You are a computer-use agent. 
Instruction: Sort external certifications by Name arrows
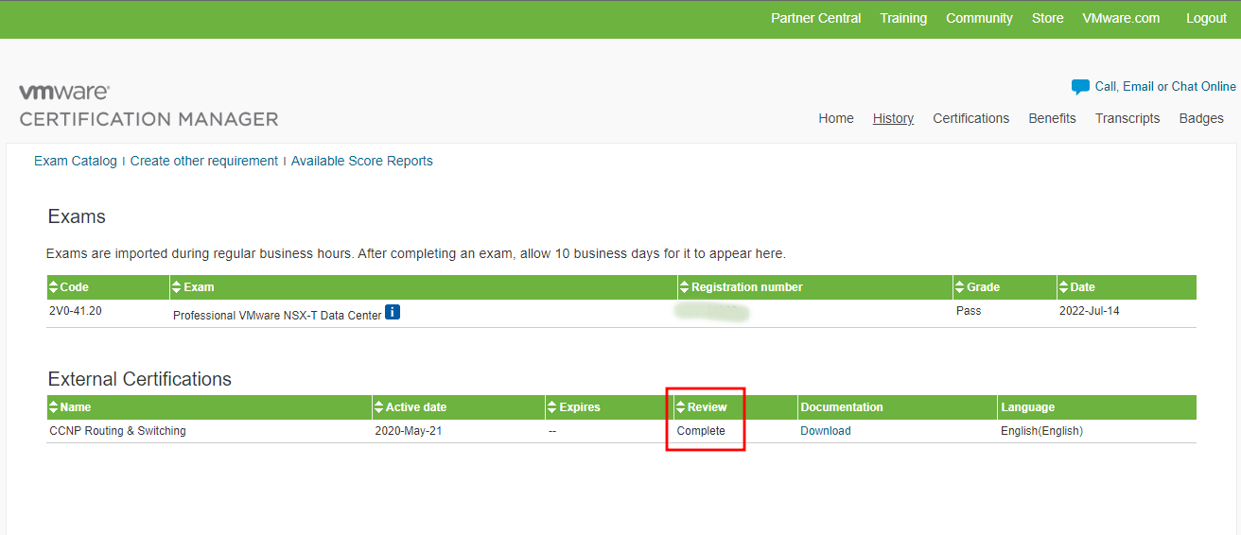tap(54, 407)
